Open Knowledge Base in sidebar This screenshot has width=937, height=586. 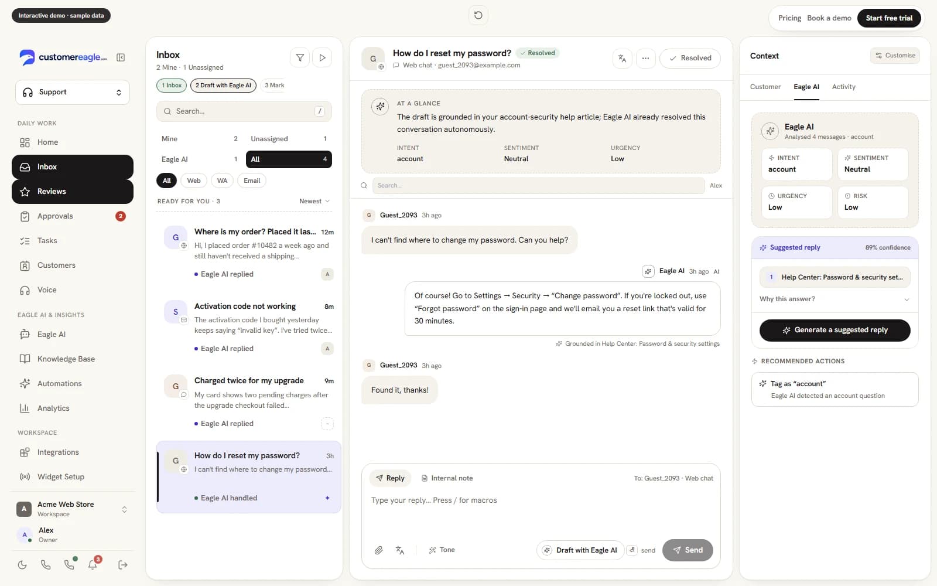click(x=73, y=359)
